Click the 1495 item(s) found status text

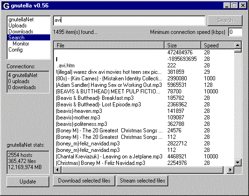pyautogui.click(x=75, y=32)
